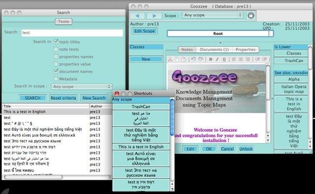The width and height of the screenshot is (315, 194).
Task: Click the Paste clipboard icon in editor toolbar
Action: click(184, 59)
